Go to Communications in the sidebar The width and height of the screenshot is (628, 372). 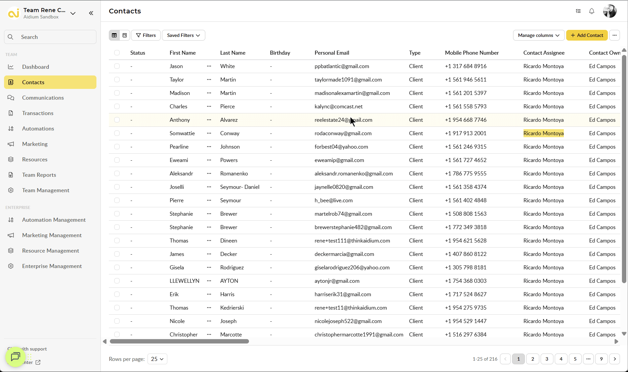[43, 98]
